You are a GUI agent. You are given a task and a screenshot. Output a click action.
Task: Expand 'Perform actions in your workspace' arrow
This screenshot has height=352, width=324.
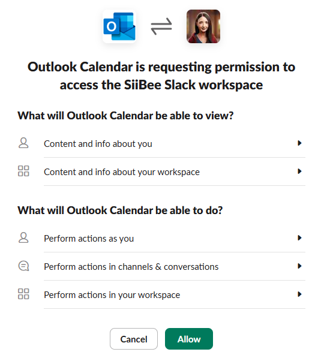tap(299, 294)
